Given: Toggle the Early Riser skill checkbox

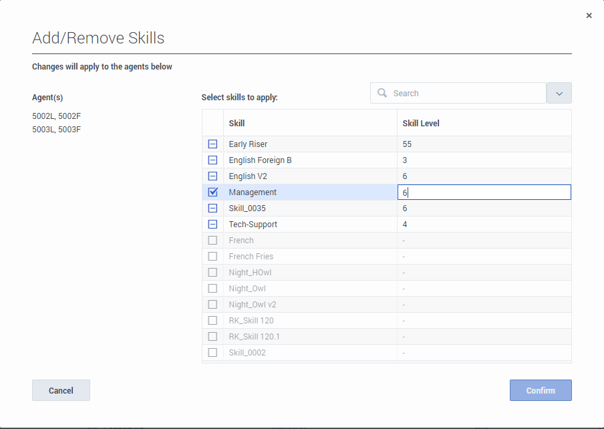Looking at the screenshot, I should point(212,144).
